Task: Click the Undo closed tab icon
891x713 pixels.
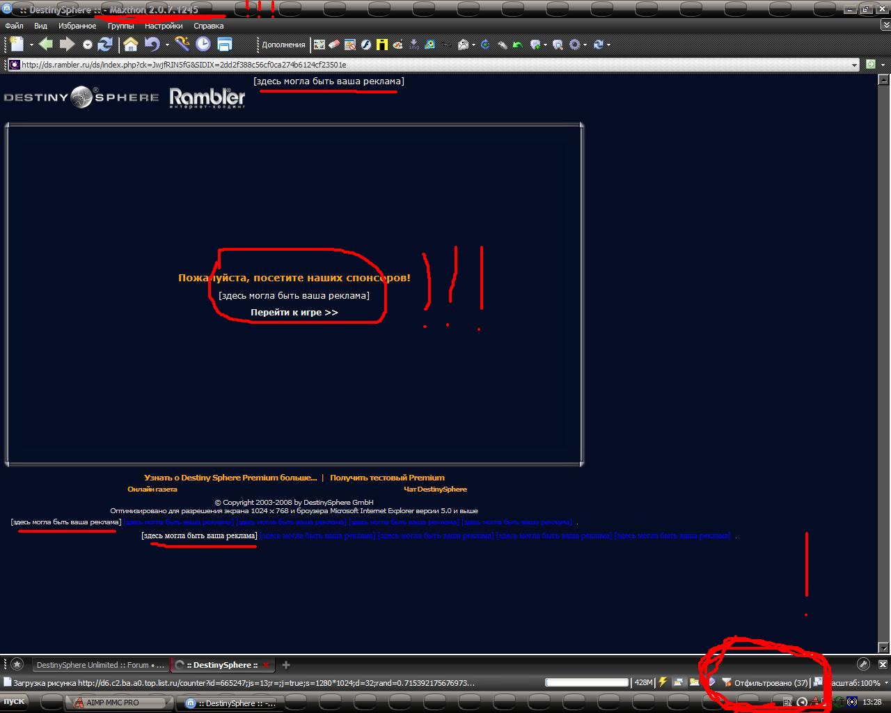Action: pos(152,45)
